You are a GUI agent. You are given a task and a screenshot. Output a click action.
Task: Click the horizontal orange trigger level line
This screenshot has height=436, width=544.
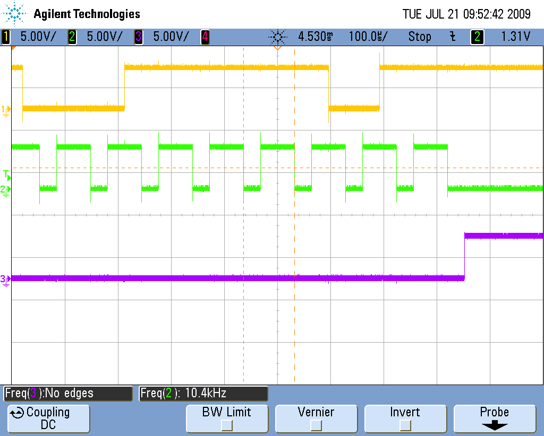(277, 168)
